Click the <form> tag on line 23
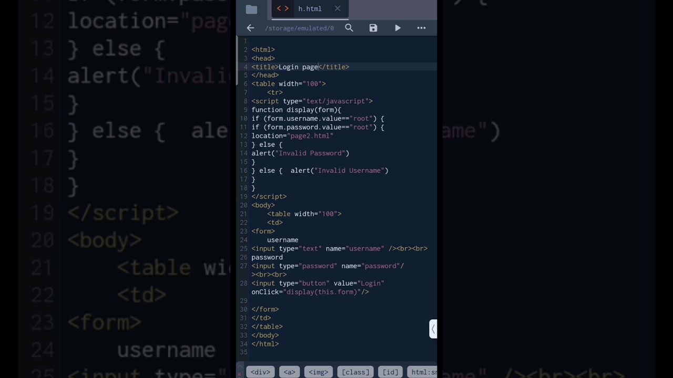 point(263,231)
